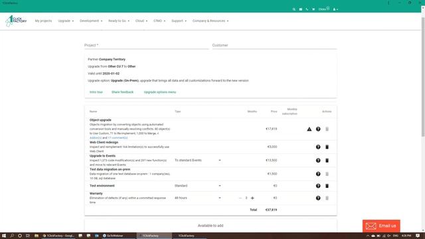
Task: Expand Company & Resources menu
Action: click(211, 21)
